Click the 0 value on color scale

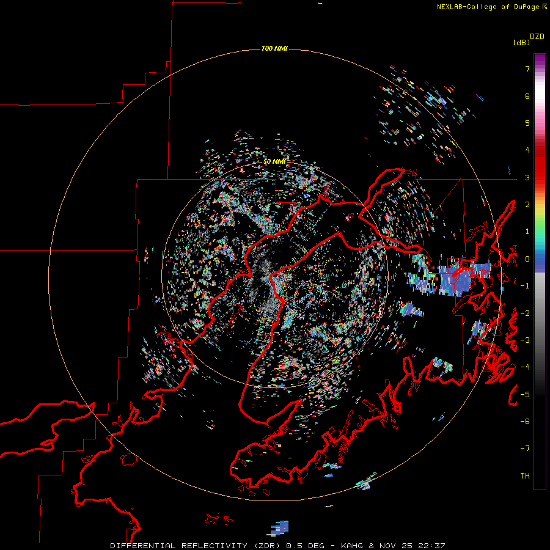527,259
